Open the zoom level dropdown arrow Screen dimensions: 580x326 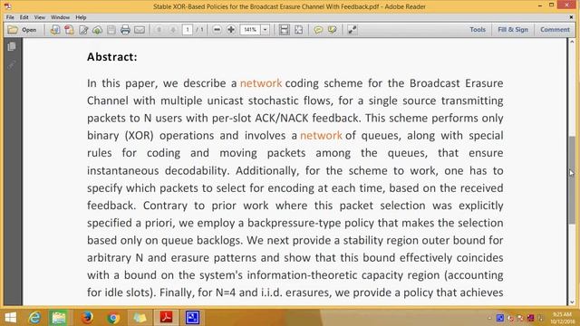tap(266, 30)
